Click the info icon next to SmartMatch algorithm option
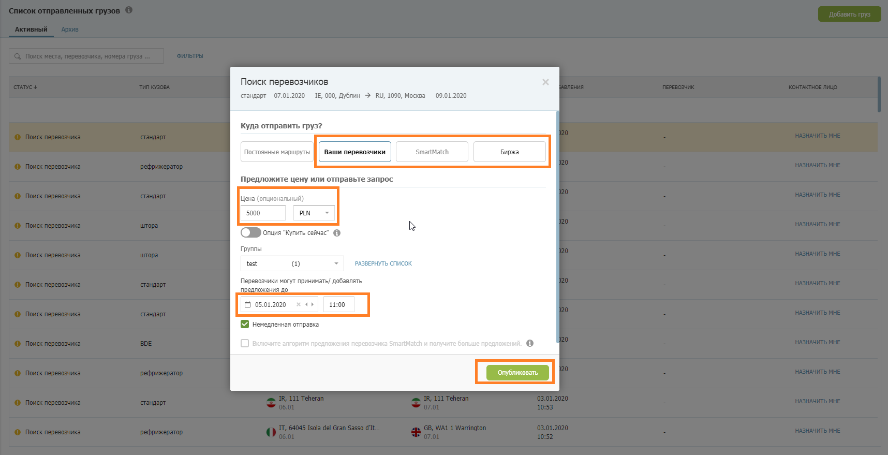 (x=530, y=343)
